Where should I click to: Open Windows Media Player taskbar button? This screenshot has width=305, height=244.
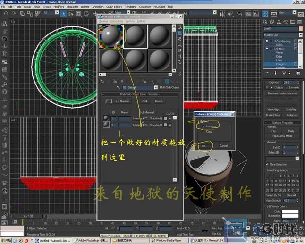pyautogui.click(x=169, y=241)
